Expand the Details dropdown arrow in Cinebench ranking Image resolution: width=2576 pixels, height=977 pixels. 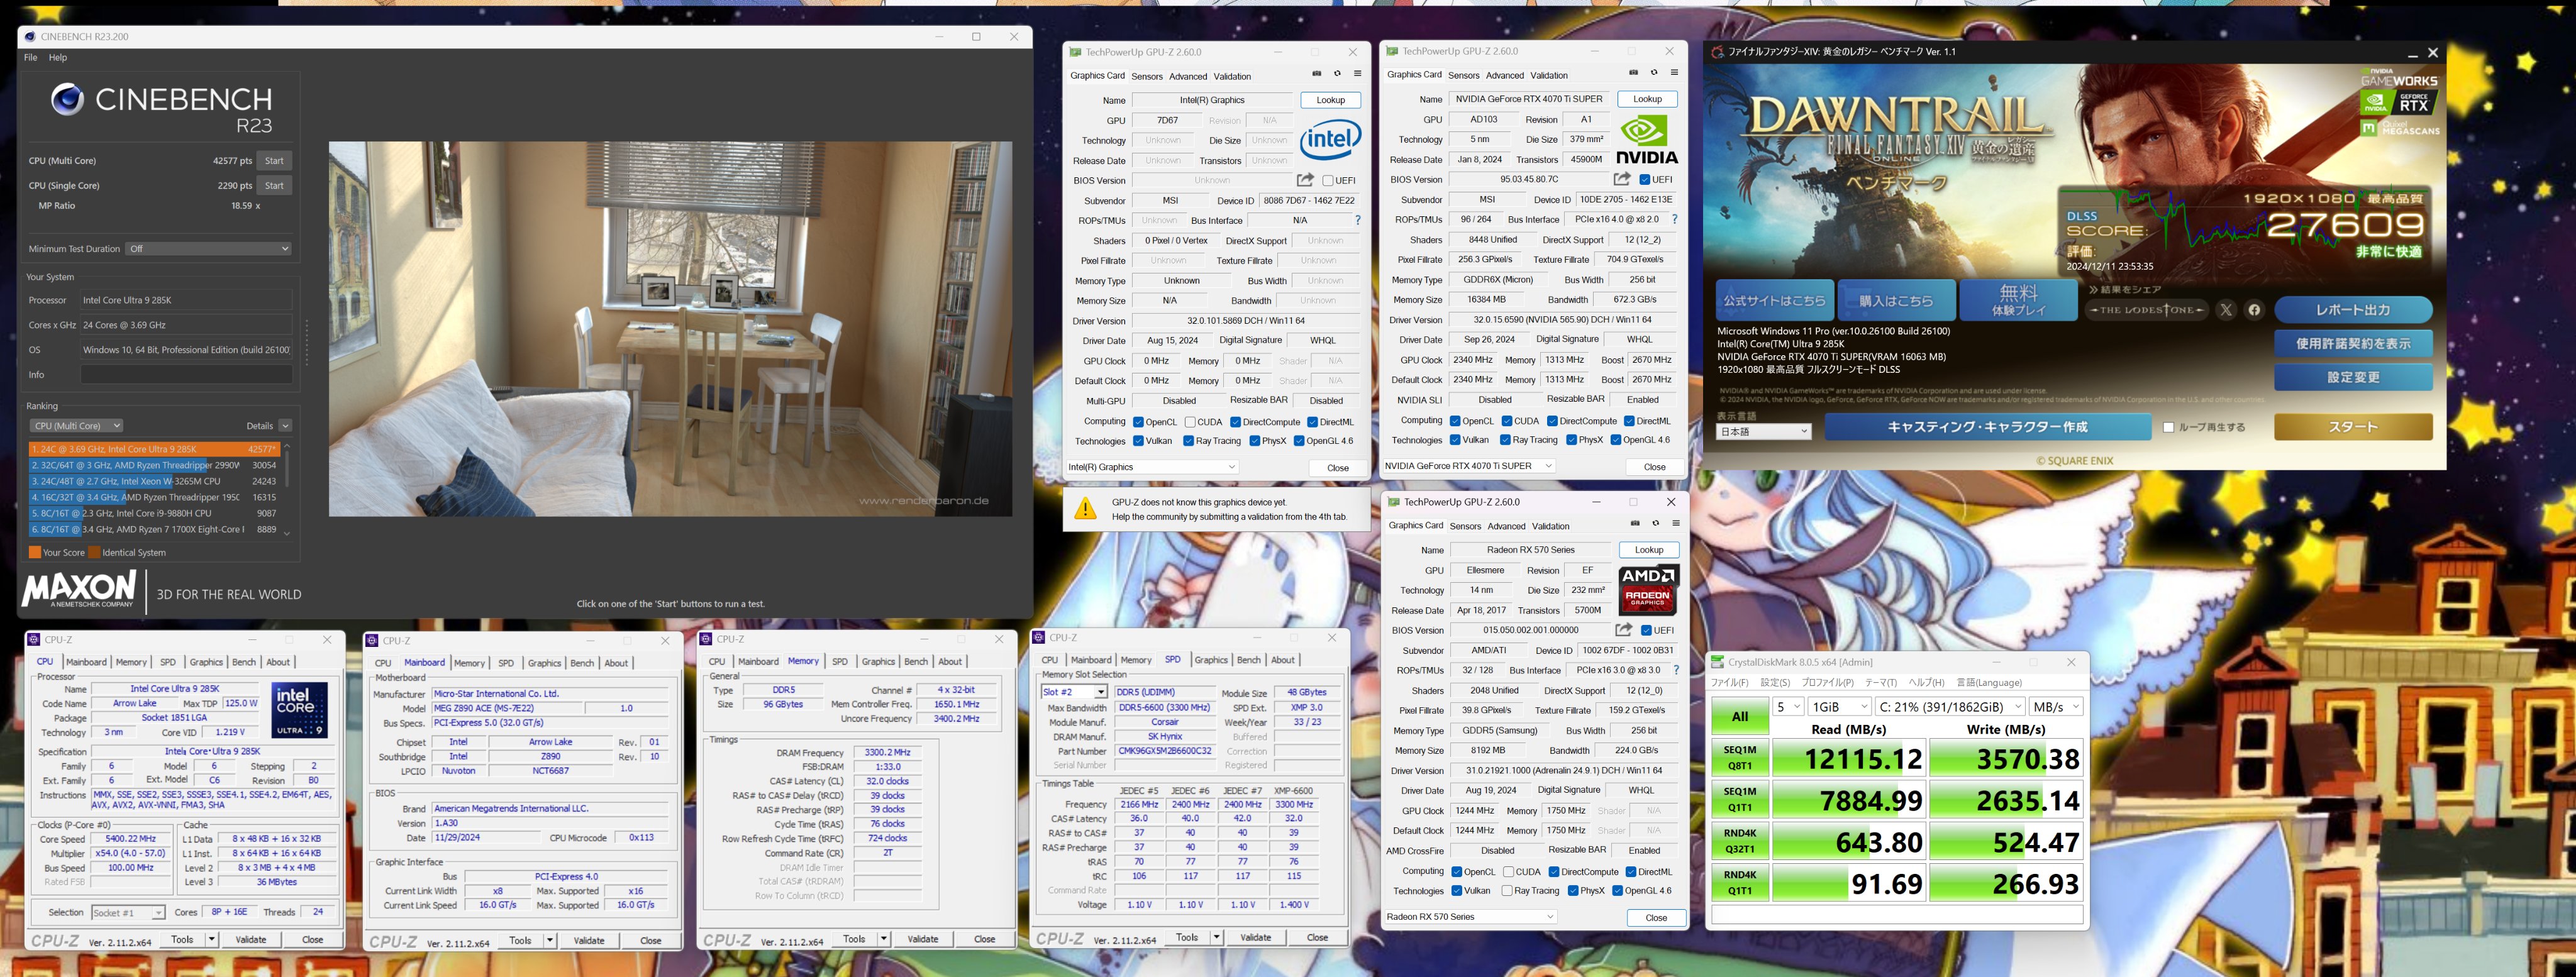pos(285,426)
